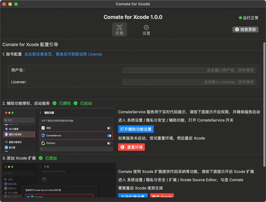Click 打开辅助功能设置 button
This screenshot has width=266, height=202.
(x=136, y=129)
